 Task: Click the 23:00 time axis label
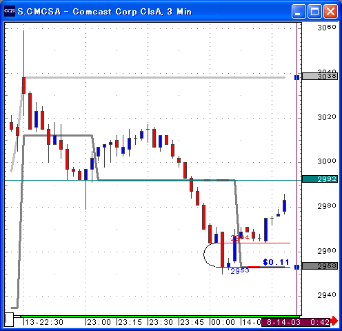click(x=99, y=322)
